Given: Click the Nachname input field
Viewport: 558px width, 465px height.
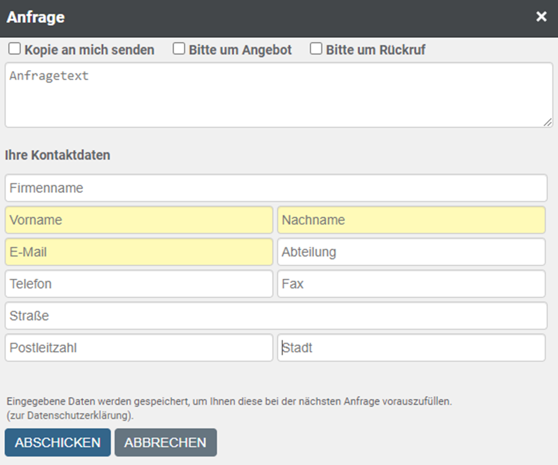Looking at the screenshot, I should pos(411,220).
